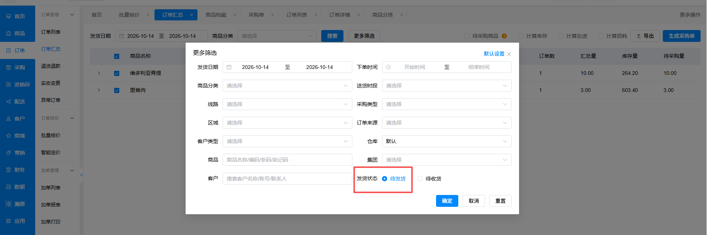Open 退货退款 in the order submenu
708x235 pixels.
[x=51, y=66]
